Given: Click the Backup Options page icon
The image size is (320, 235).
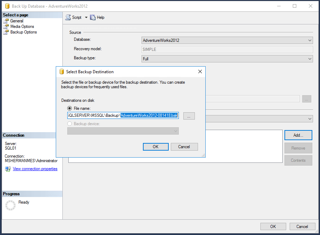Looking at the screenshot, I should (6, 32).
